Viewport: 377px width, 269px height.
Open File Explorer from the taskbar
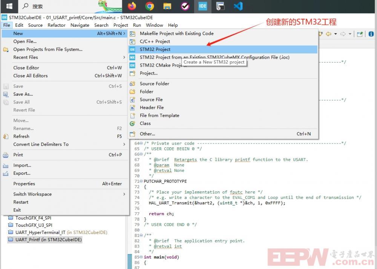(x=167, y=6)
